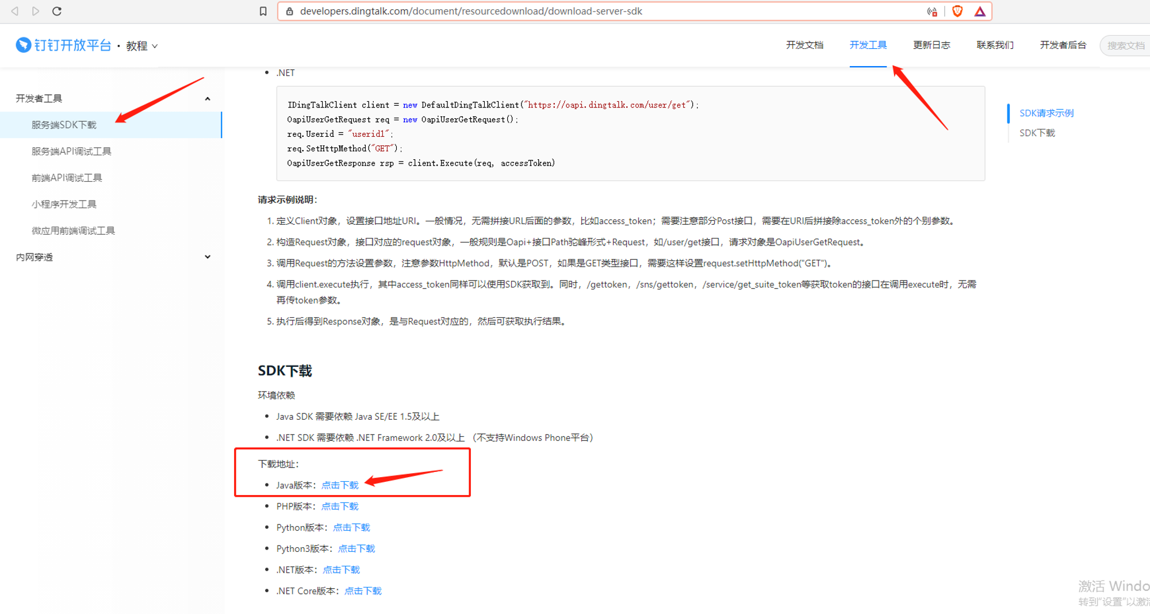Click step 5 执行后得到Response对象 text

coord(422,321)
